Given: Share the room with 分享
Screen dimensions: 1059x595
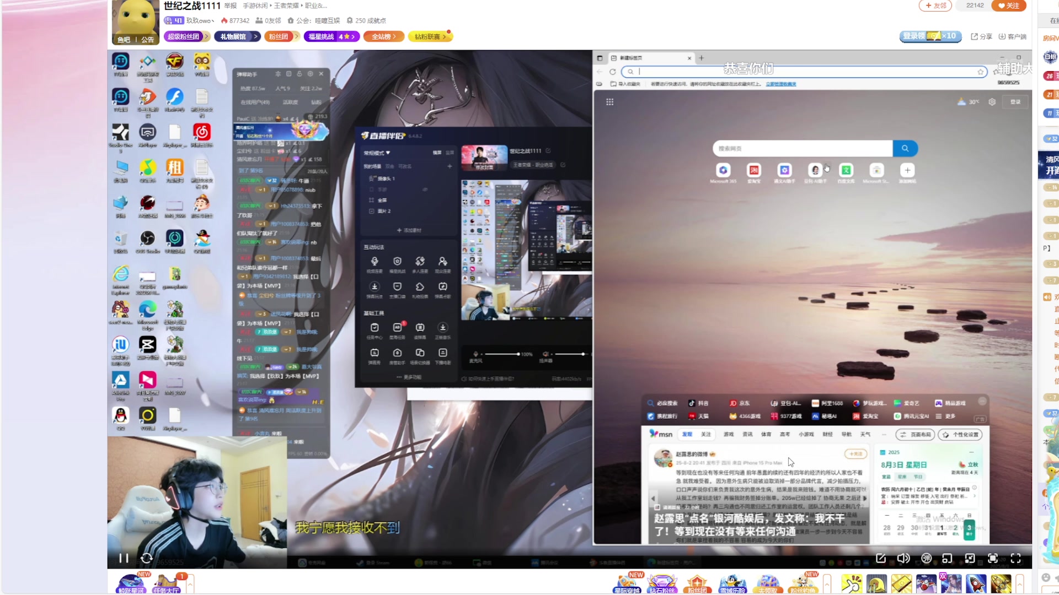Looking at the screenshot, I should [x=981, y=36].
